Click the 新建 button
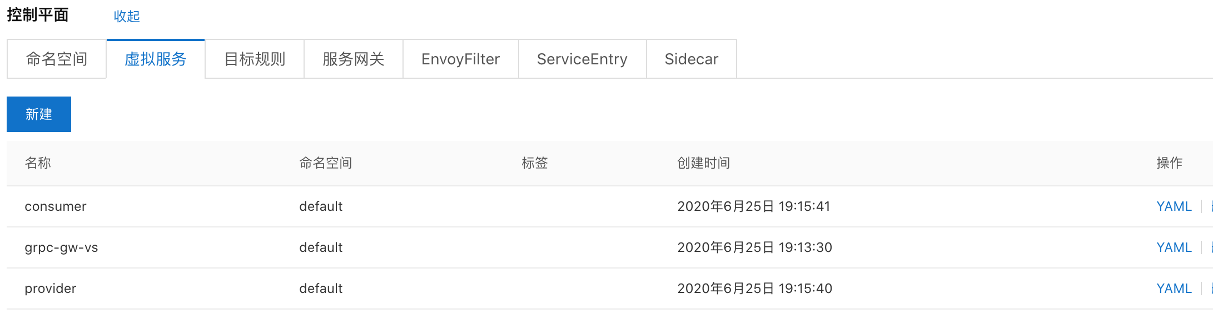 (x=39, y=114)
